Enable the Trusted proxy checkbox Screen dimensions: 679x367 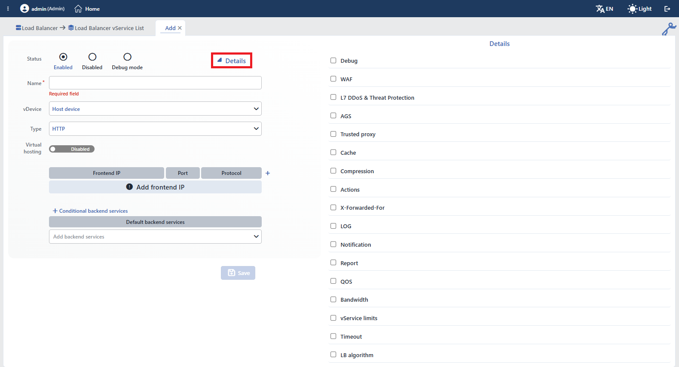pos(333,134)
